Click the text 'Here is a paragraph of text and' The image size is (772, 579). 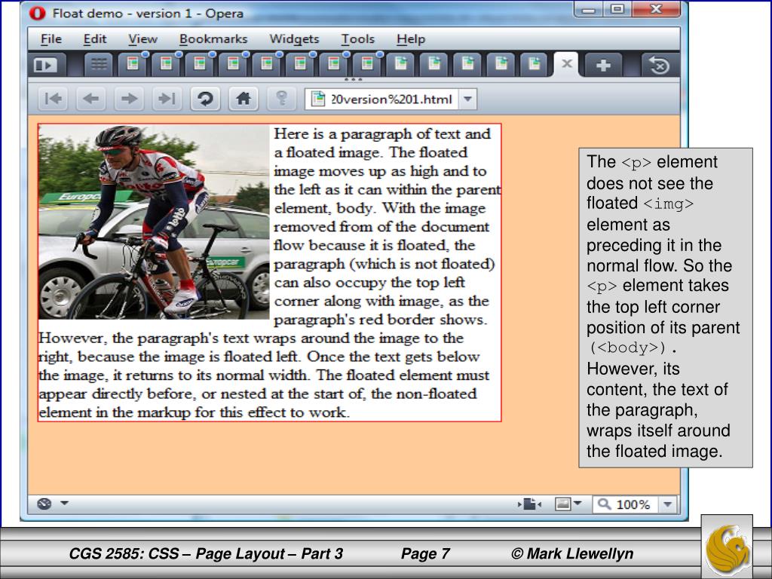tap(382, 134)
